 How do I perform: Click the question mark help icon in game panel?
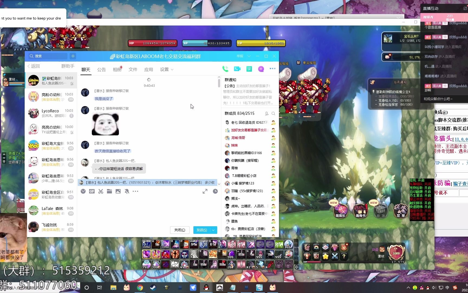tap(344, 256)
